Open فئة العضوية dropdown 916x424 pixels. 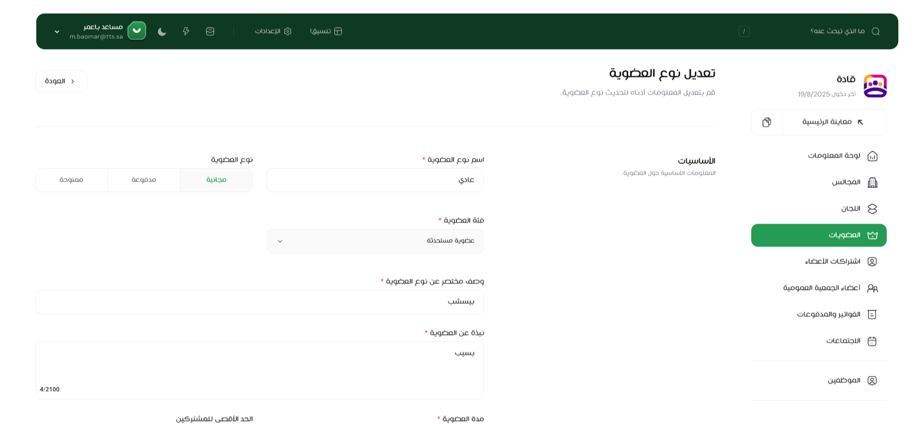(x=375, y=241)
